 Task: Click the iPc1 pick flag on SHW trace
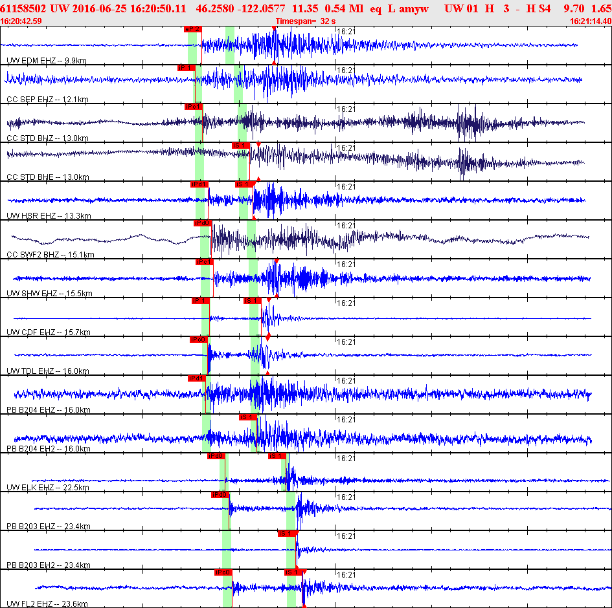coord(205,262)
